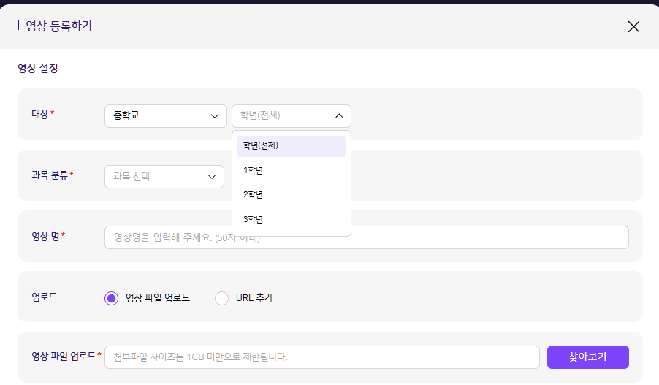
Task: Close the 영상 등록하기 dialog with X
Action: [633, 27]
